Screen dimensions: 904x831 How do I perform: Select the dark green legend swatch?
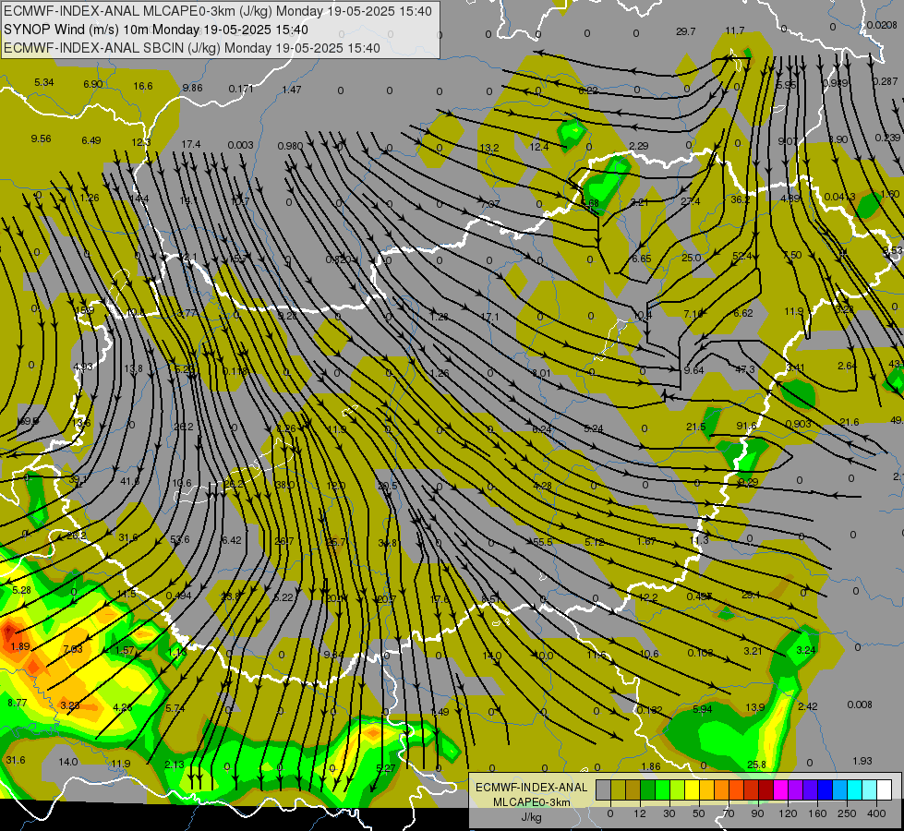point(648,790)
